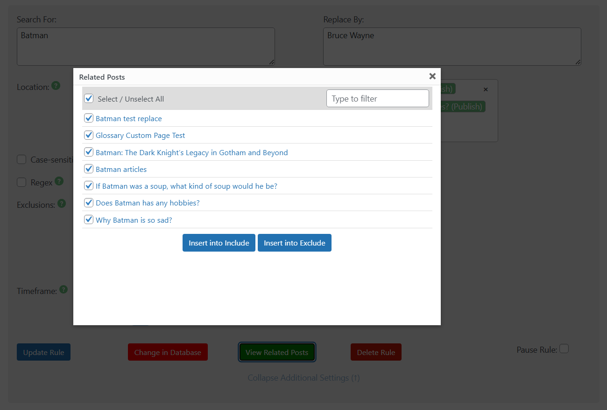This screenshot has width=607, height=410.
Task: Click the Replace By text area
Action: [x=452, y=47]
